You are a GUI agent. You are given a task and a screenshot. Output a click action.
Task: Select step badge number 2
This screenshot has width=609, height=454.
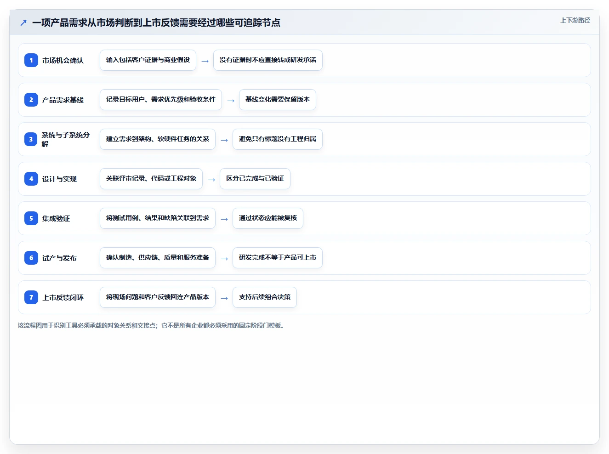[x=31, y=100]
